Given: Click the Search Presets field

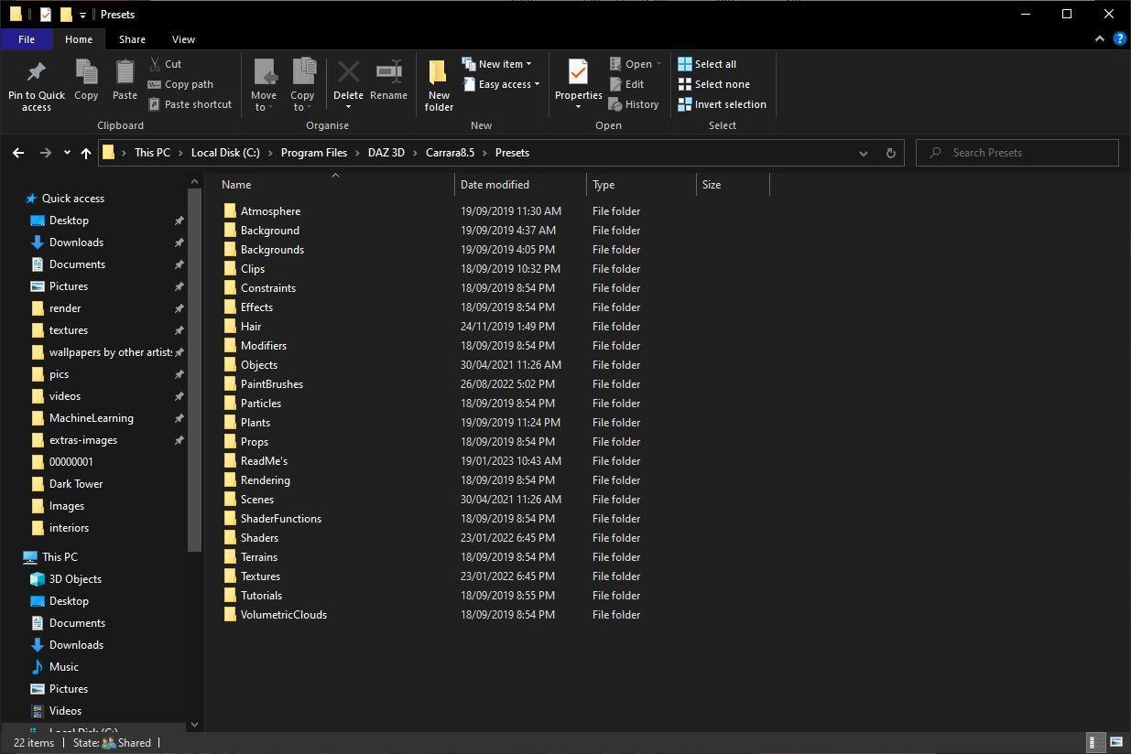Looking at the screenshot, I should pos(1017,153).
